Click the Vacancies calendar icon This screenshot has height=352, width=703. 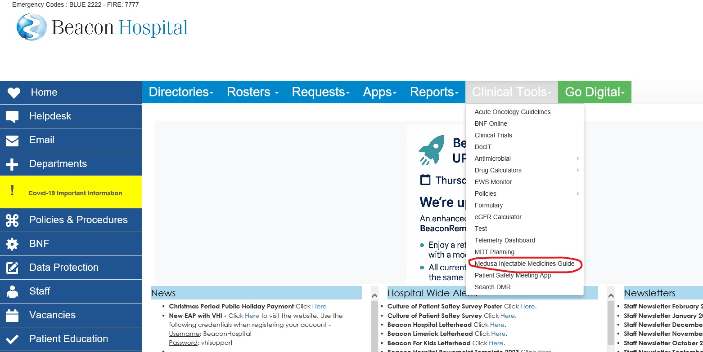pyautogui.click(x=12, y=315)
